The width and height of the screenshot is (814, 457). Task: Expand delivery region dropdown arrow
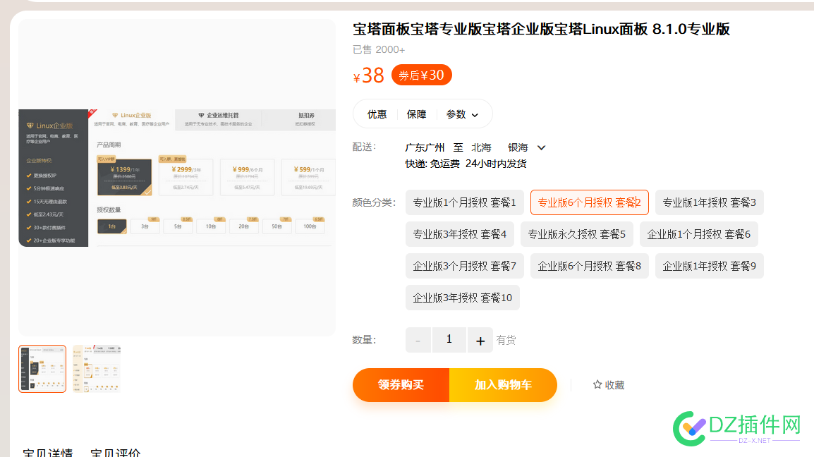[542, 147]
